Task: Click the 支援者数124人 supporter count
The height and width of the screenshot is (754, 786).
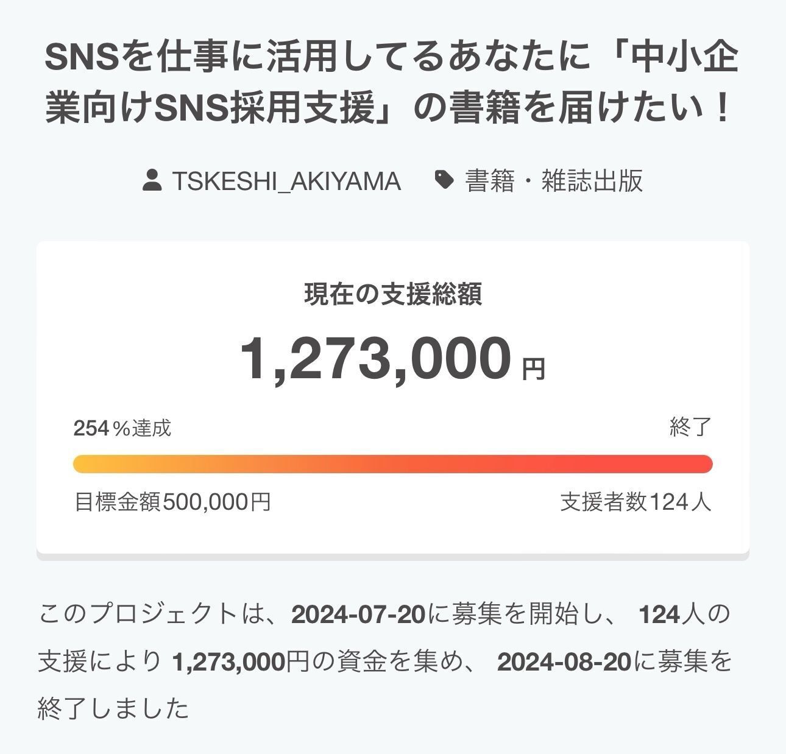Action: coord(636,502)
